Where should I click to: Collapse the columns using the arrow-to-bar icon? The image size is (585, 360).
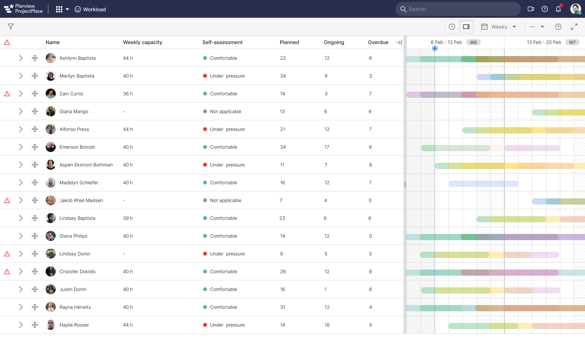pyautogui.click(x=399, y=43)
